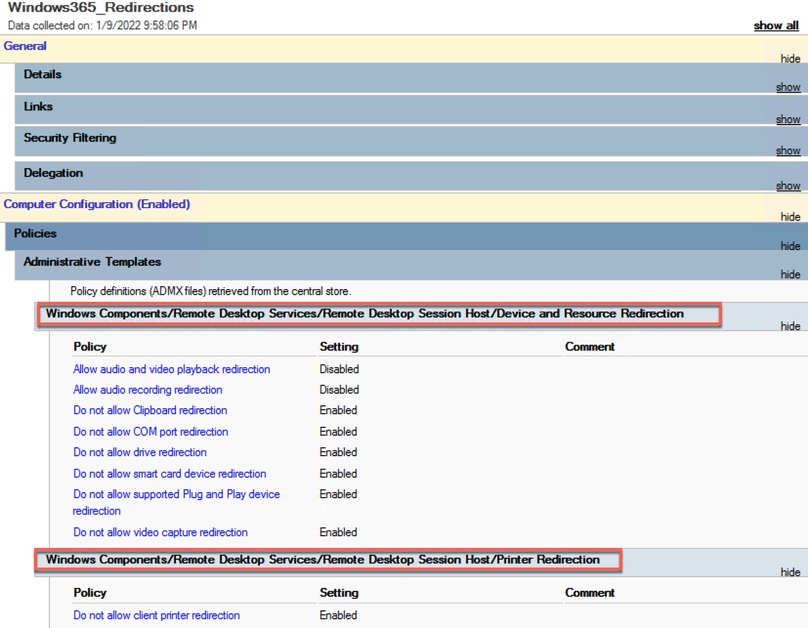Show the Details section
The image size is (808, 628).
(x=787, y=88)
